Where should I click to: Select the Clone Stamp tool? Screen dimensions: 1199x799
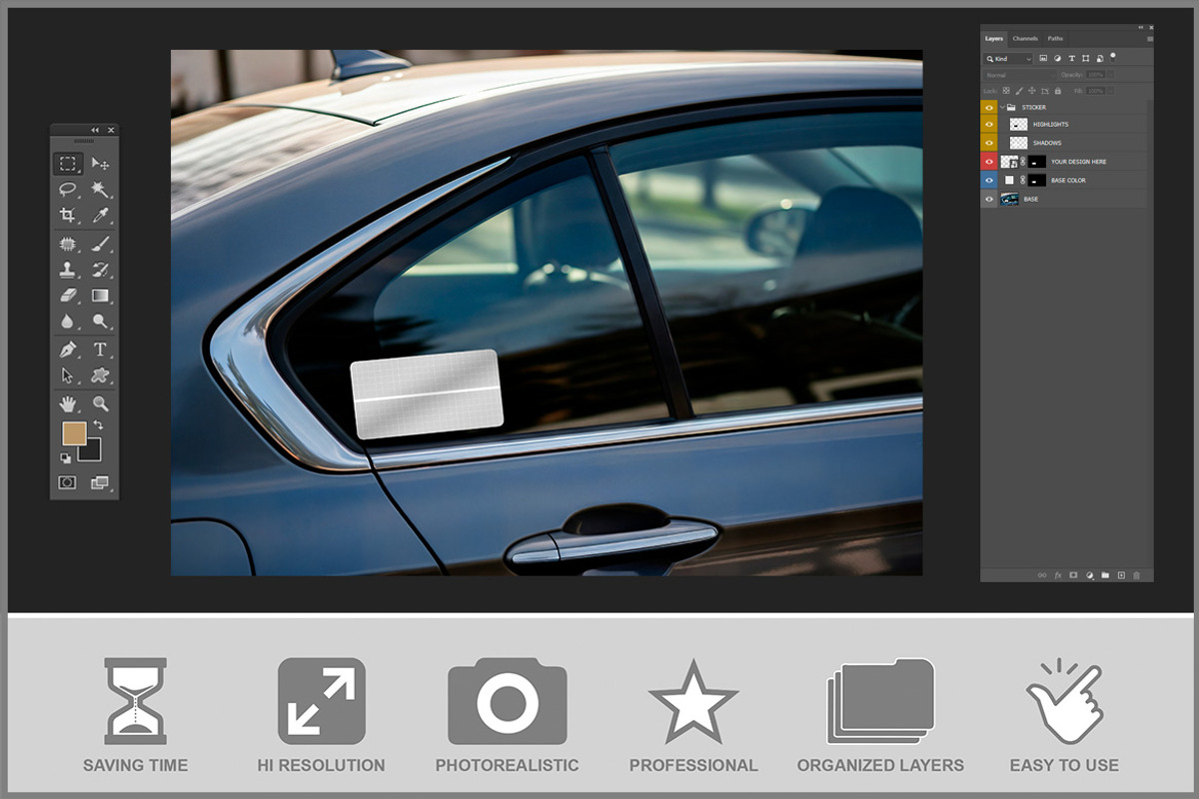(68, 270)
